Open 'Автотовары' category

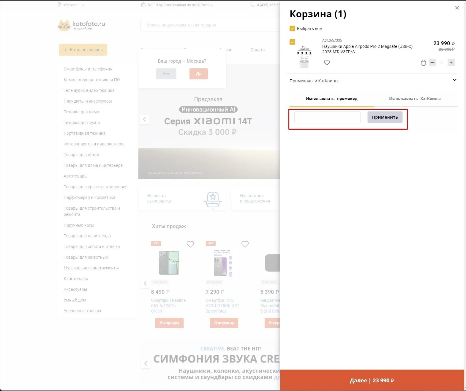[x=75, y=176]
